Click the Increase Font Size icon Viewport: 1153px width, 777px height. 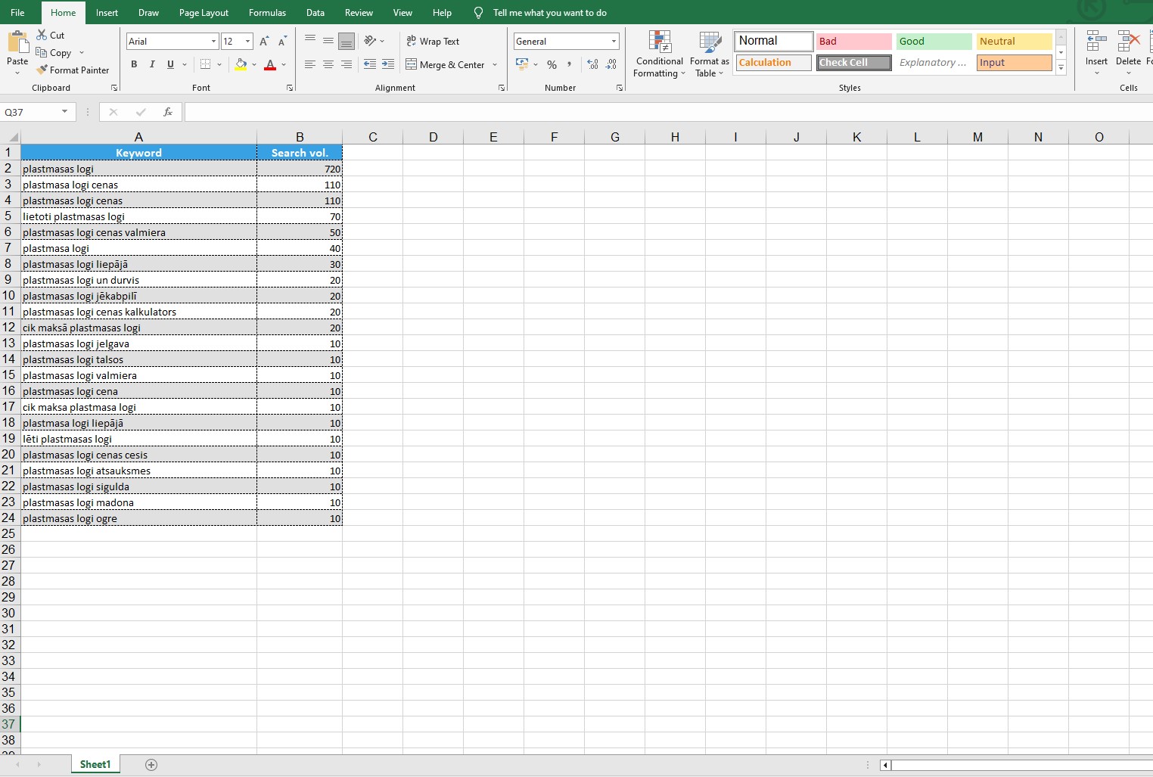[264, 42]
